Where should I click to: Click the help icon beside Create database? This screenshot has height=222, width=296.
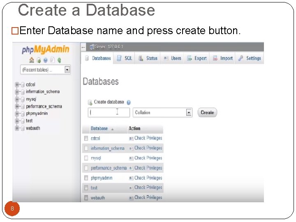tap(129, 102)
